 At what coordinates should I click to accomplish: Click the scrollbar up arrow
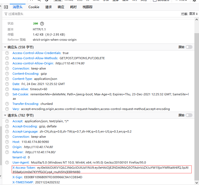[x=197, y=20]
